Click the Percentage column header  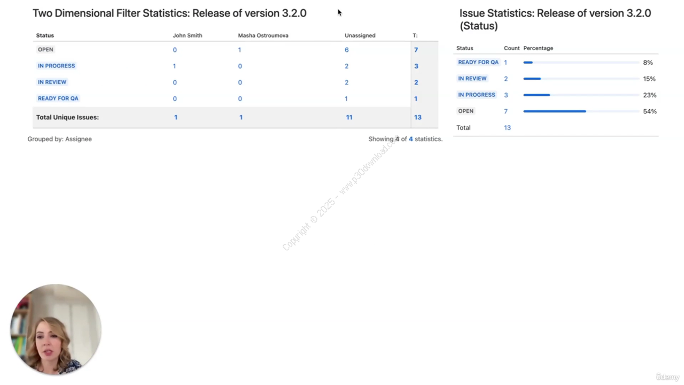click(x=538, y=48)
